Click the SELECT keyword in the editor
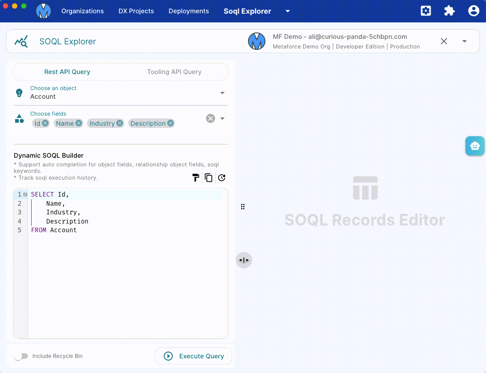486x373 pixels. [x=42, y=194]
